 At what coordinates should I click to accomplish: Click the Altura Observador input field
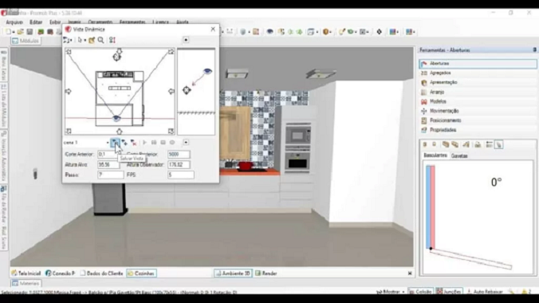[179, 165]
